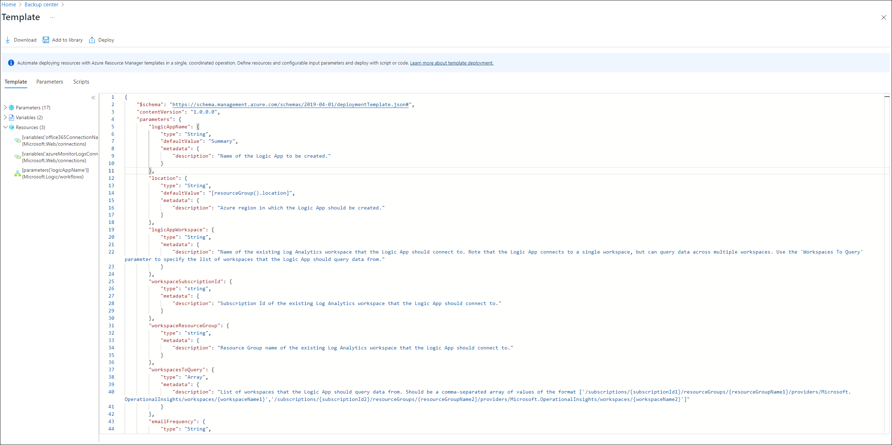
Task: Click the collapse sidebar arrow icon
Action: (x=93, y=98)
